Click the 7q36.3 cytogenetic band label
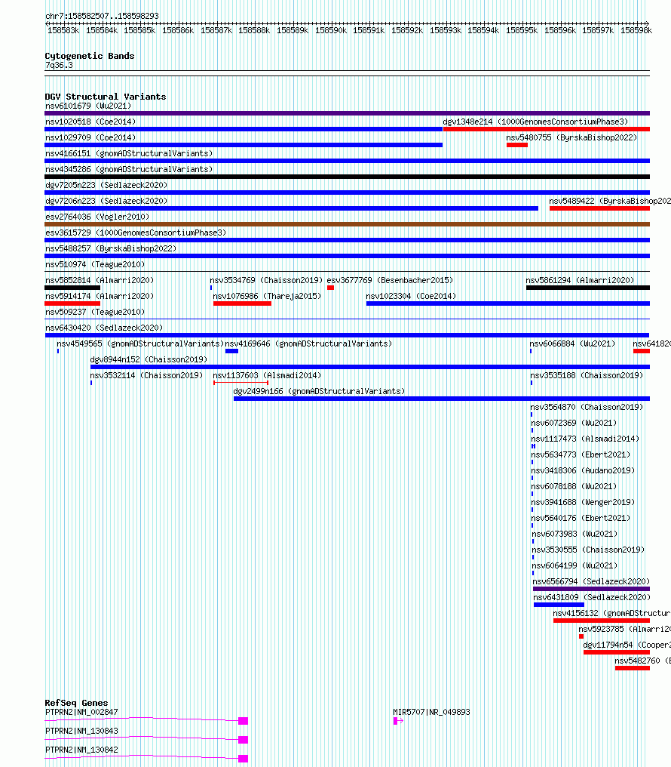 click(x=59, y=65)
